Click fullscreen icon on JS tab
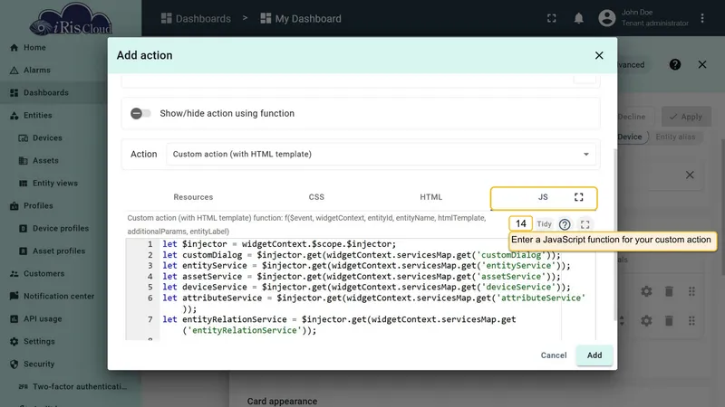 point(579,197)
